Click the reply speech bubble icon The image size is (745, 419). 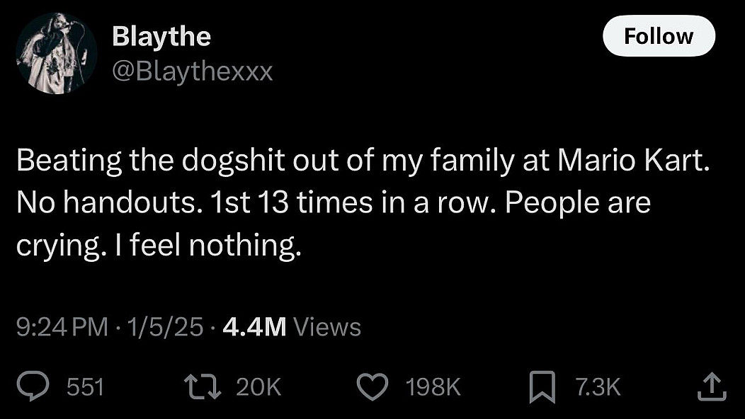pos(32,386)
